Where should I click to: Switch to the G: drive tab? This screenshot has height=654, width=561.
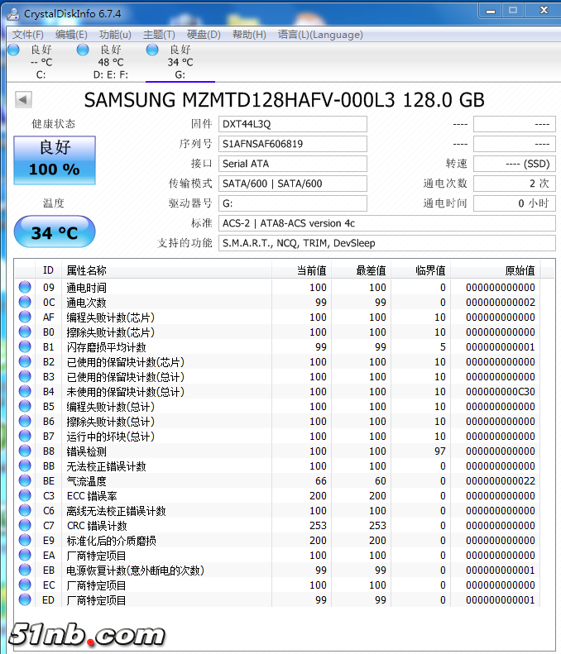point(180,62)
